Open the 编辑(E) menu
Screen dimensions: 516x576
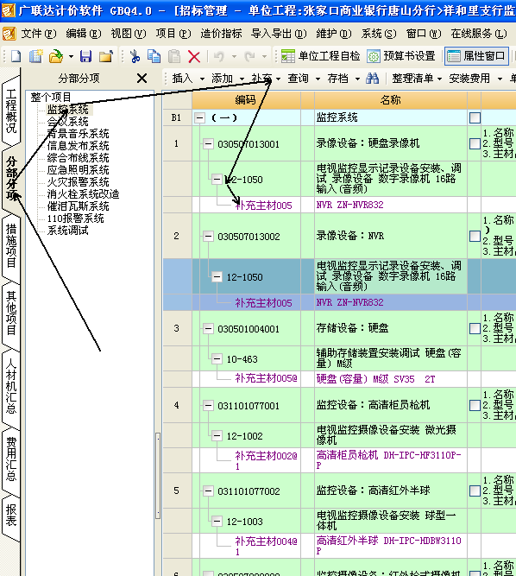click(x=84, y=34)
